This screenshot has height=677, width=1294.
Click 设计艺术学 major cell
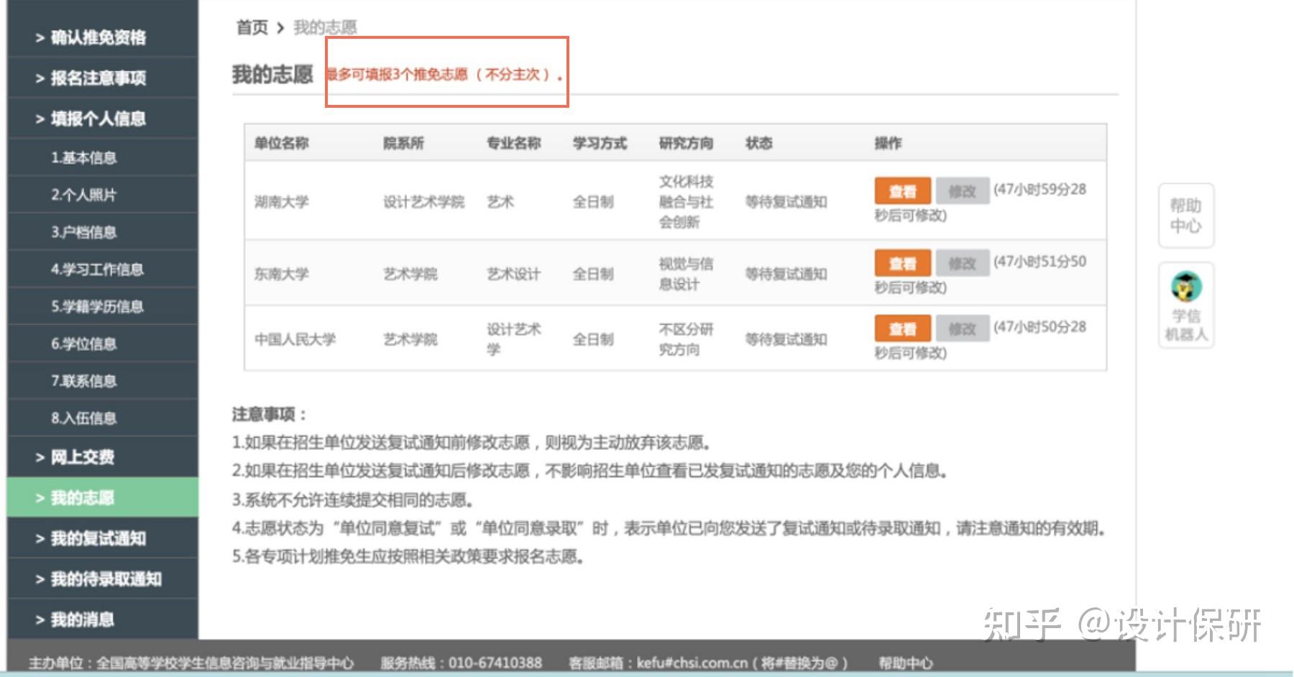[513, 339]
